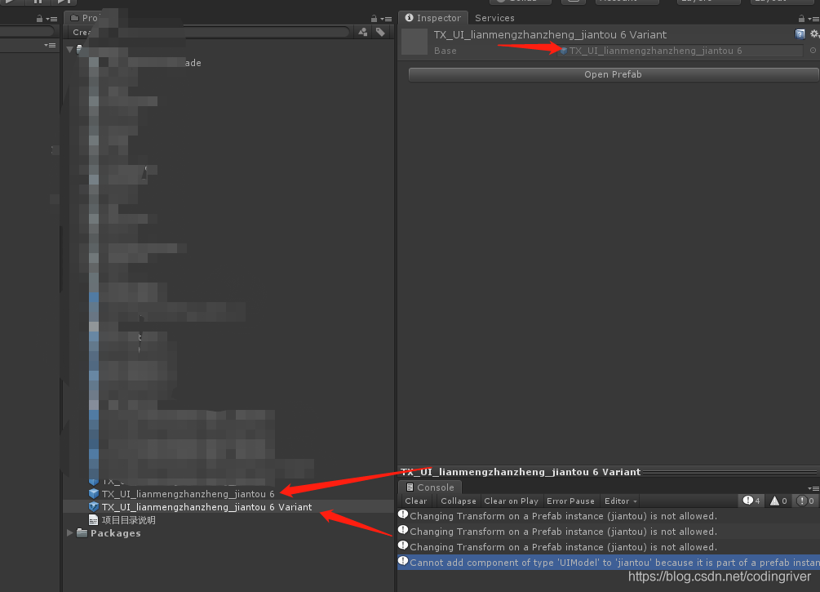Click the Clear button in Console
This screenshot has height=592, width=820.
click(416, 501)
